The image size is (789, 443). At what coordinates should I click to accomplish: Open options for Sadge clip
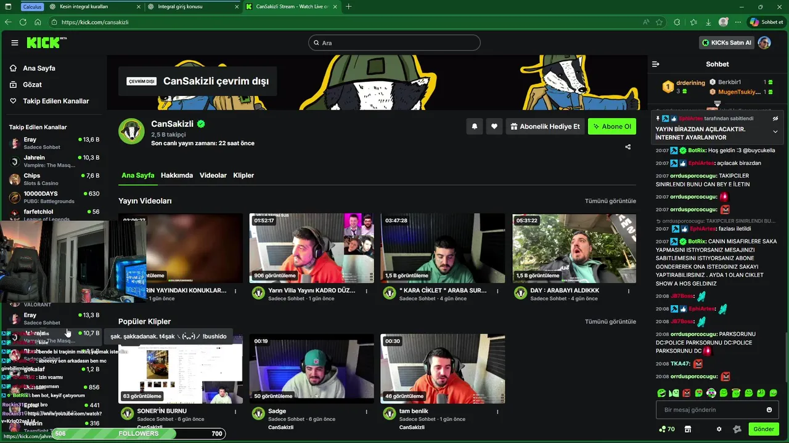(367, 412)
